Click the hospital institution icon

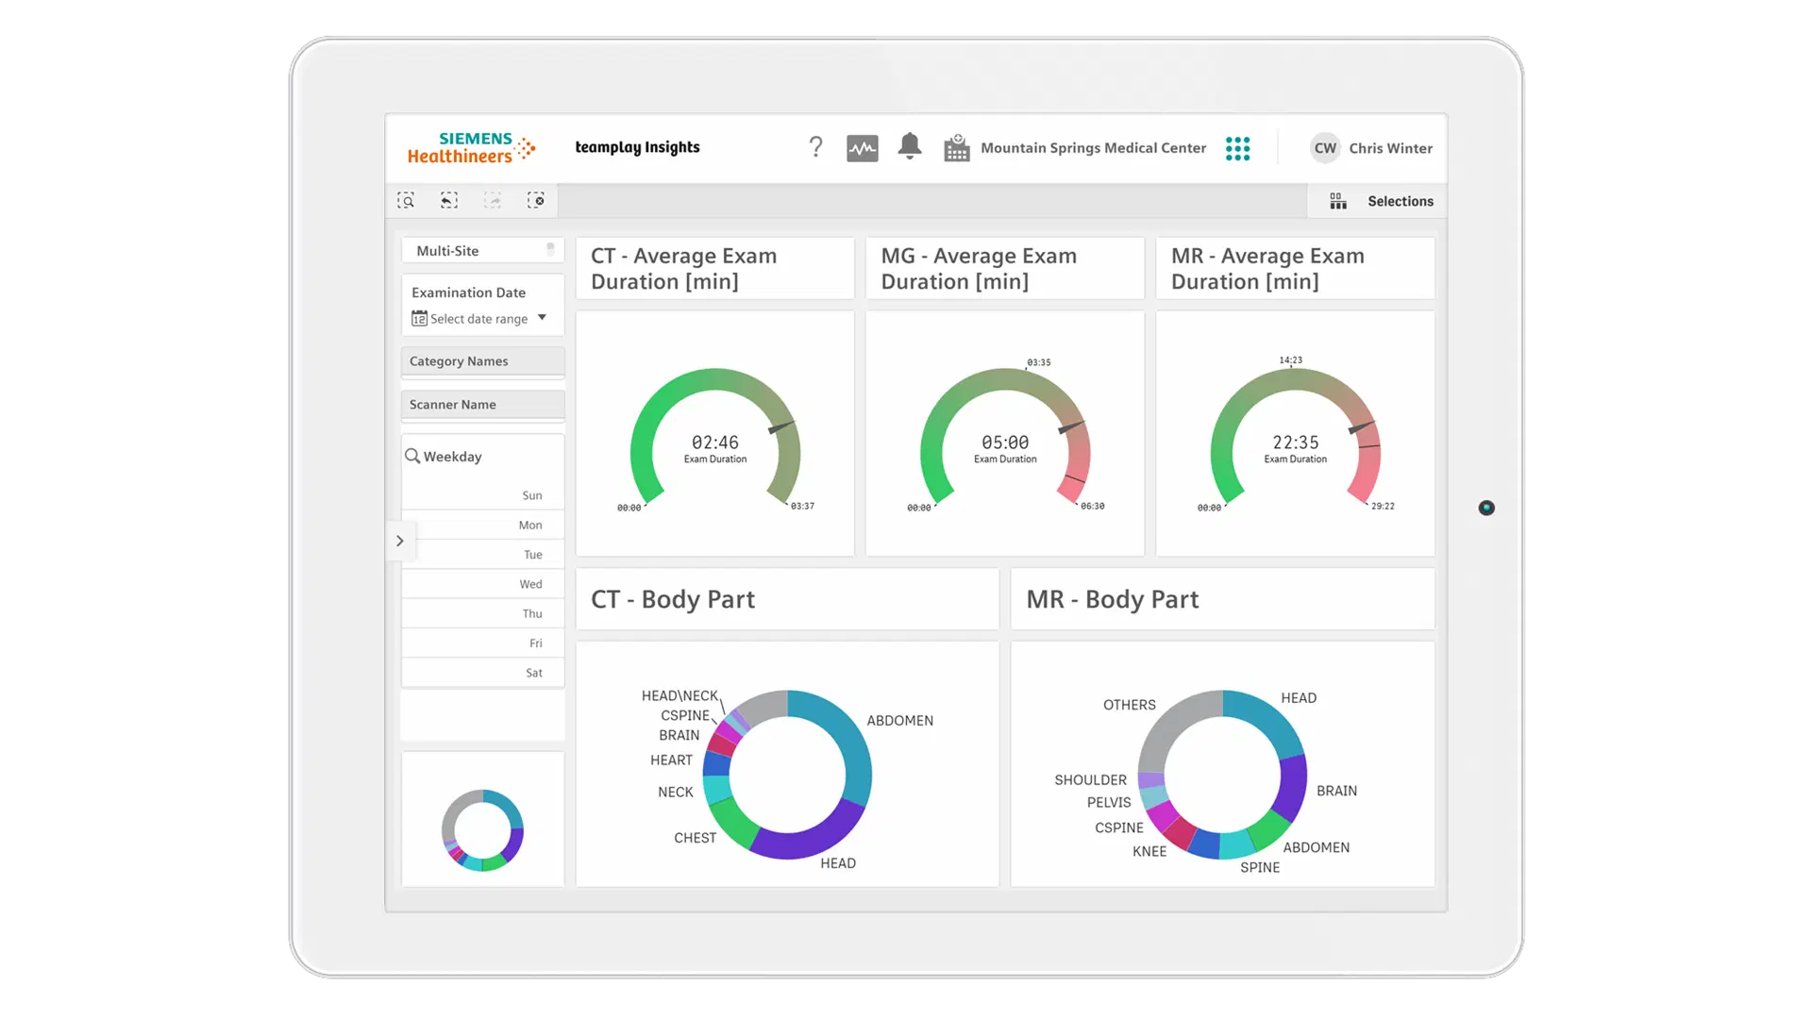957,148
